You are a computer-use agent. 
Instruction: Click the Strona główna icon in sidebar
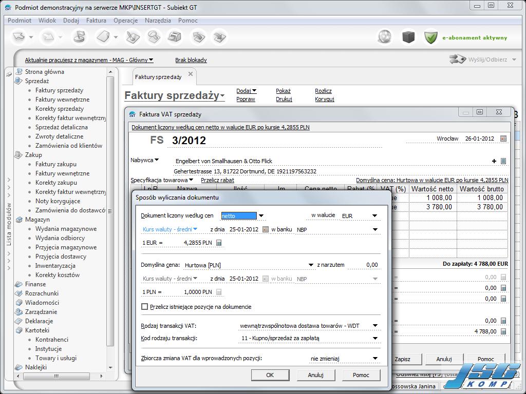[18, 72]
